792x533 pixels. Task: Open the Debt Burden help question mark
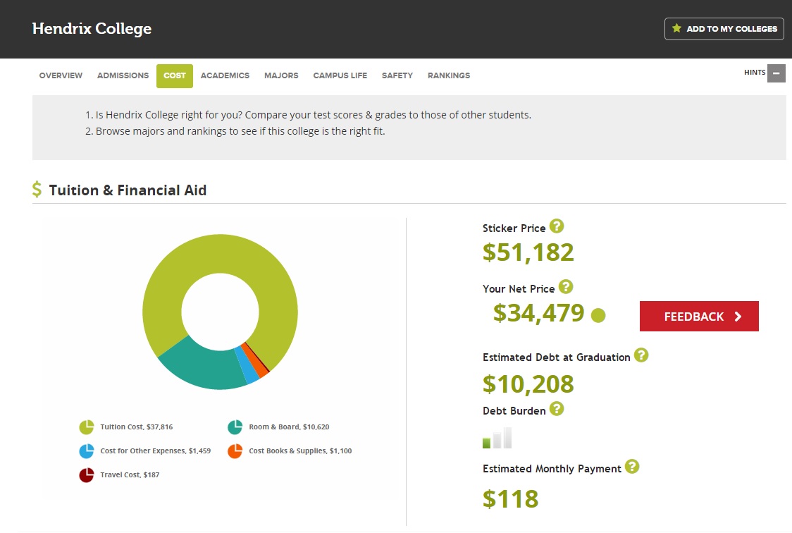pyautogui.click(x=557, y=409)
